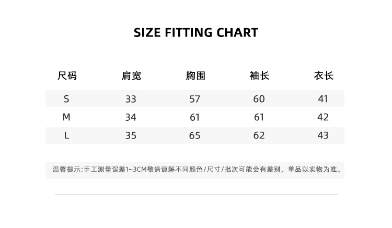The image size is (392, 228).
Task: Click garment length value 42
Action: click(323, 117)
